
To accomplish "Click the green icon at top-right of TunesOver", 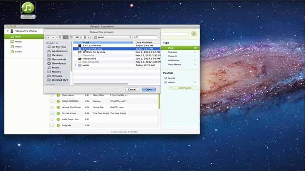I will coord(194,34).
